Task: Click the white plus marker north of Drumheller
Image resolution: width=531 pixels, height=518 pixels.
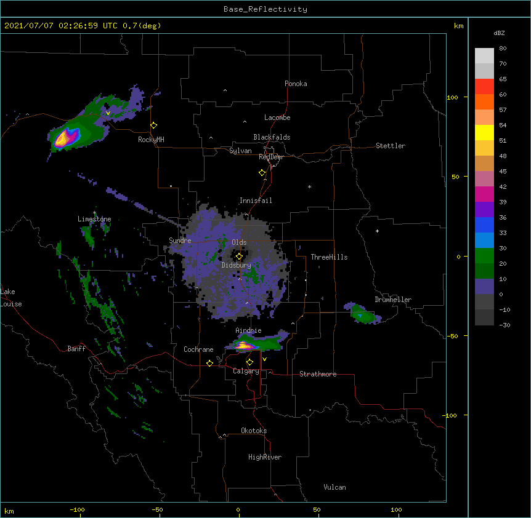Action: (x=377, y=231)
